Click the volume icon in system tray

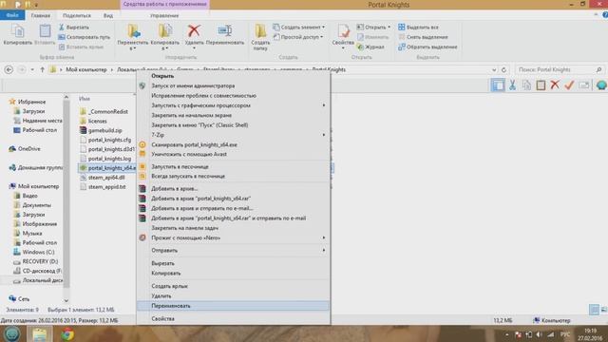pyautogui.click(x=540, y=334)
